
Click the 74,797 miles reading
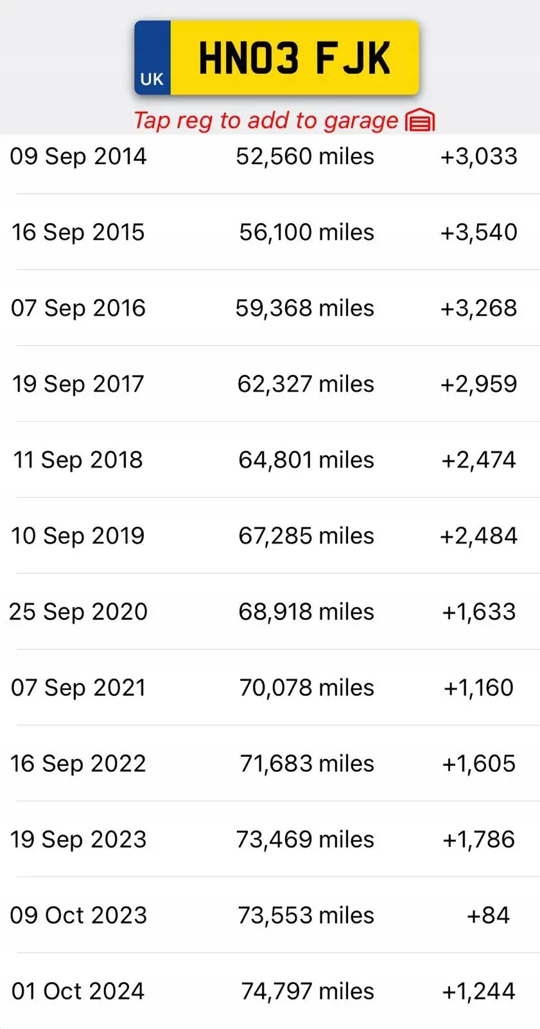(308, 991)
